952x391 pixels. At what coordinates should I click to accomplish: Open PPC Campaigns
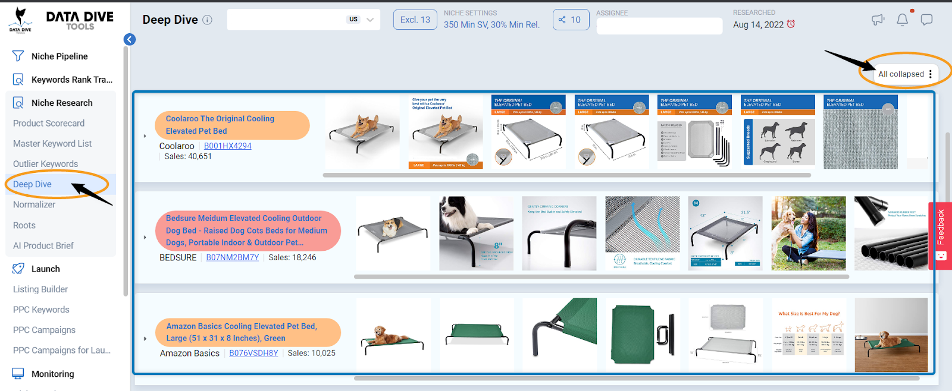pyautogui.click(x=44, y=330)
